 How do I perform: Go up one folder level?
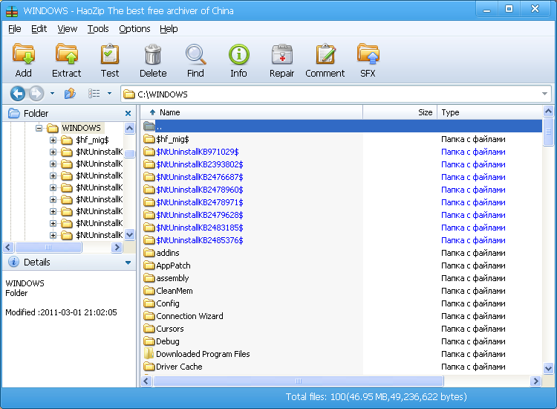pos(70,94)
